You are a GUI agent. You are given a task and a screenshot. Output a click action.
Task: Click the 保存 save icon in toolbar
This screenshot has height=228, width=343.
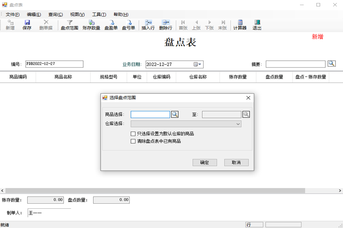point(27,25)
